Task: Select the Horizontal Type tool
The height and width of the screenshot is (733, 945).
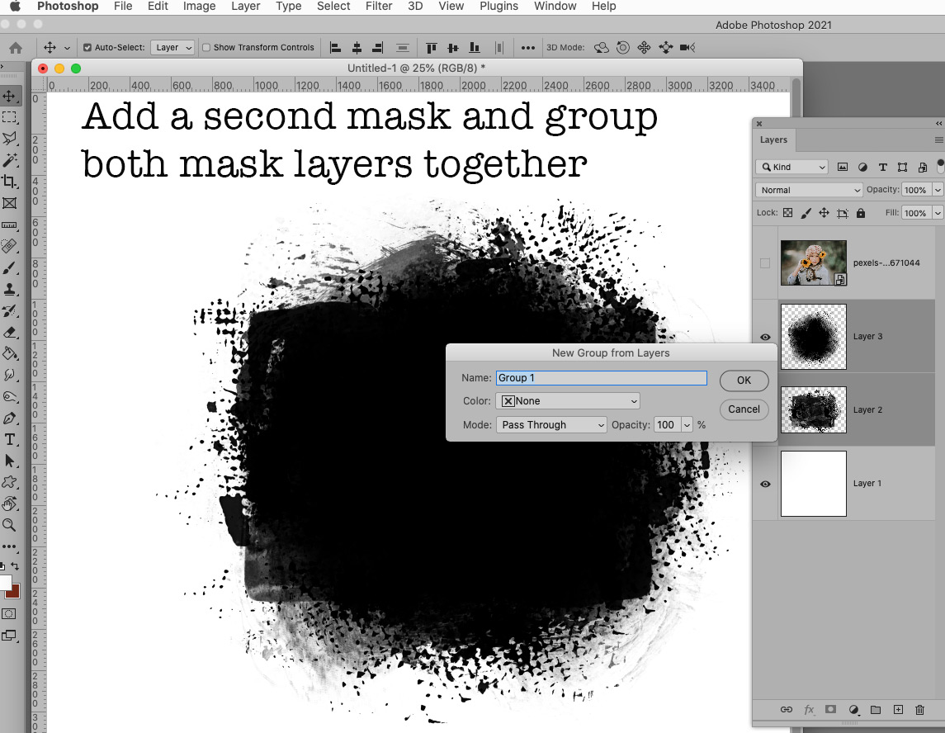Action: coord(10,439)
